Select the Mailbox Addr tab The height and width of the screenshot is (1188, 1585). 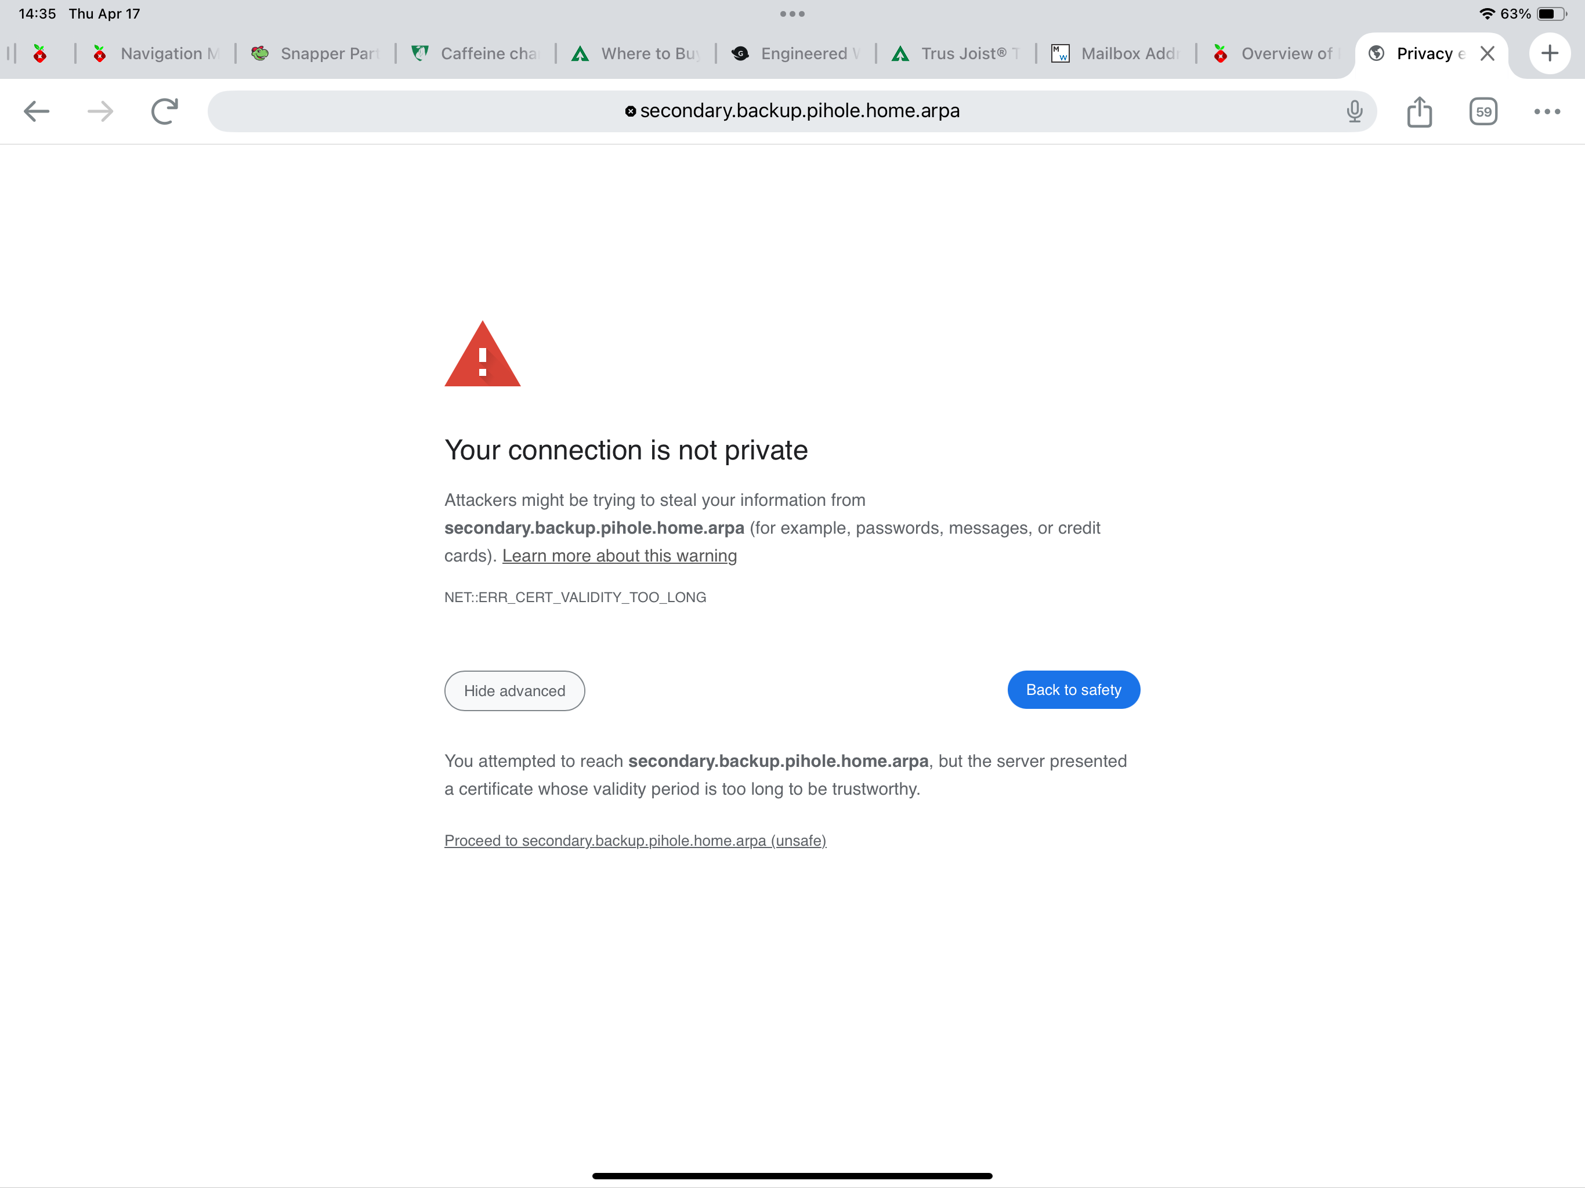tap(1116, 54)
